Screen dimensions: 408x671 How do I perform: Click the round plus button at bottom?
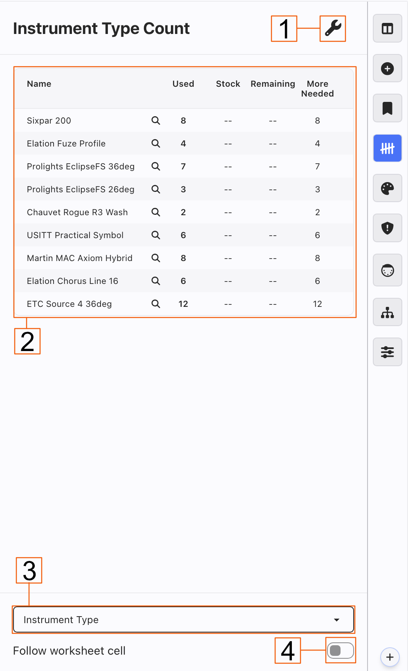390,657
